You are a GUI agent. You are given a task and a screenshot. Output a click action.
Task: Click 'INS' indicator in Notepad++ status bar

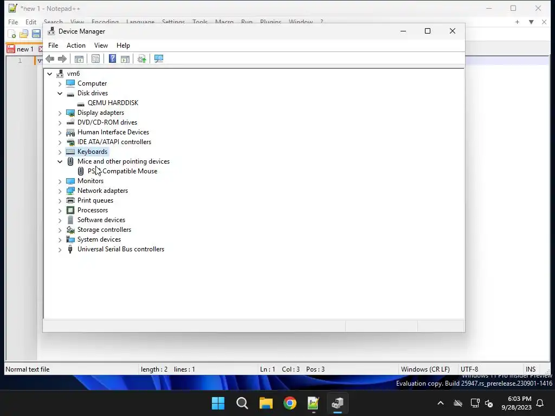(x=531, y=369)
